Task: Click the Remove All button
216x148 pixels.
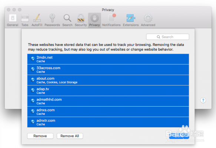Action: coord(70,136)
